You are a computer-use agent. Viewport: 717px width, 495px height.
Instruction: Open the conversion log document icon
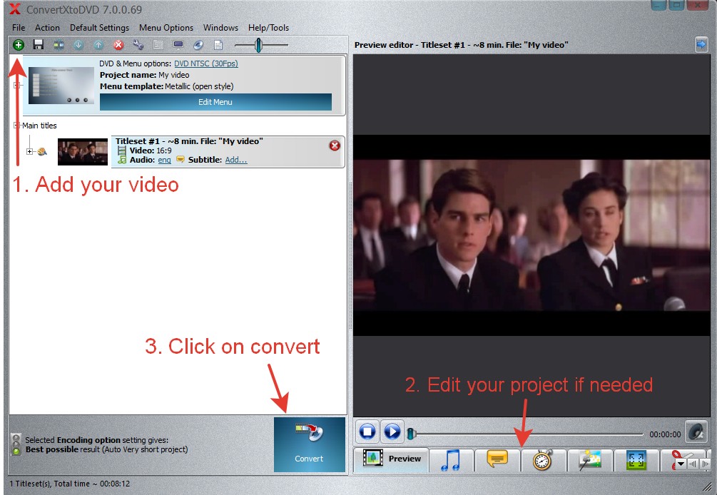pos(218,44)
